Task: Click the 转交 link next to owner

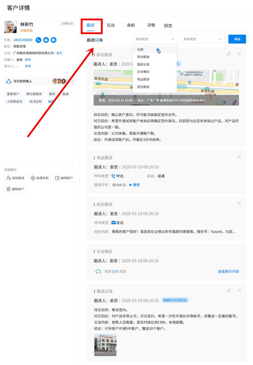Action: 28,60
